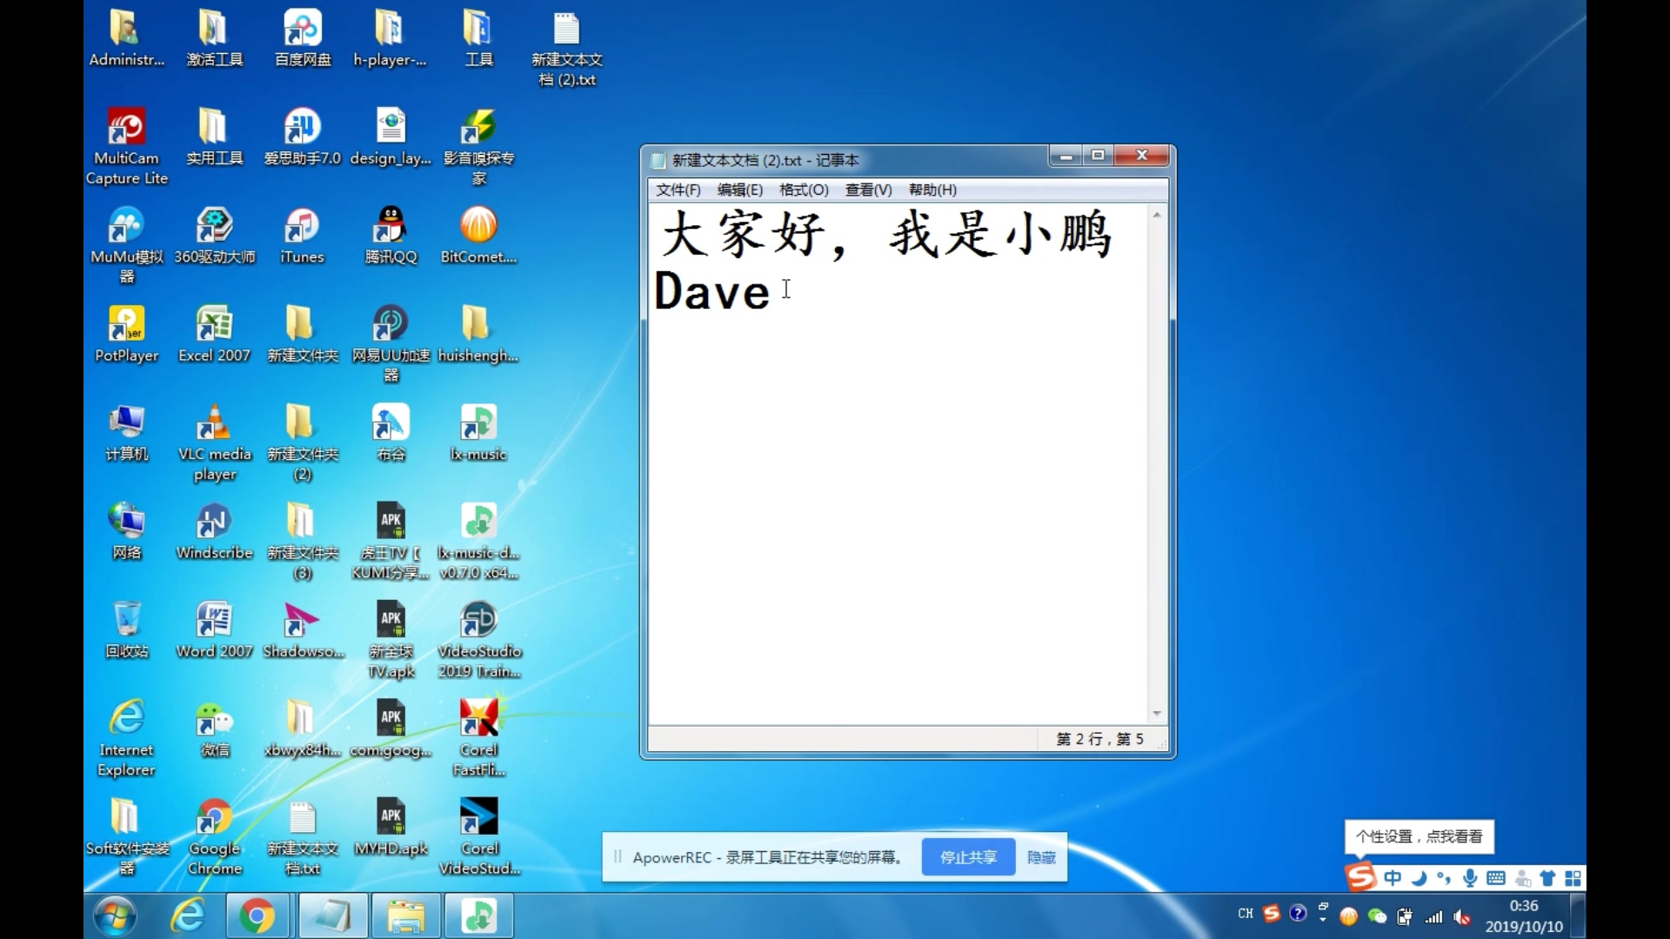Viewport: 1670px width, 939px height.
Task: Expand the taskbar language bar options arrow
Action: pos(1323,918)
